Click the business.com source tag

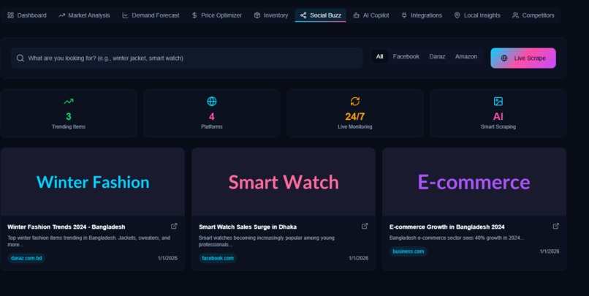(x=408, y=251)
